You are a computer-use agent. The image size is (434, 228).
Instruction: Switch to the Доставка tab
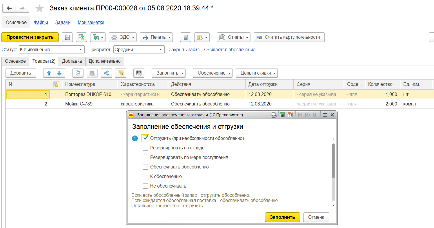tap(72, 61)
